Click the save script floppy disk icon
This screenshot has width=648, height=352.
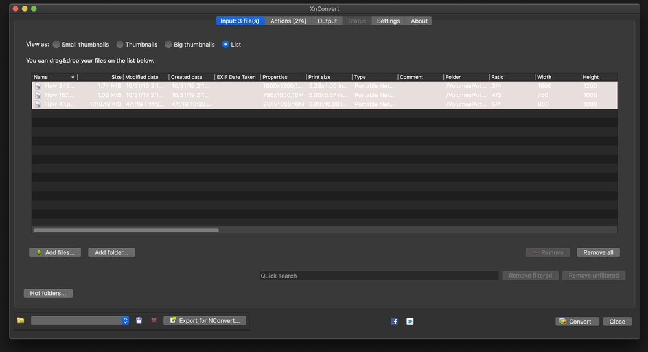139,320
